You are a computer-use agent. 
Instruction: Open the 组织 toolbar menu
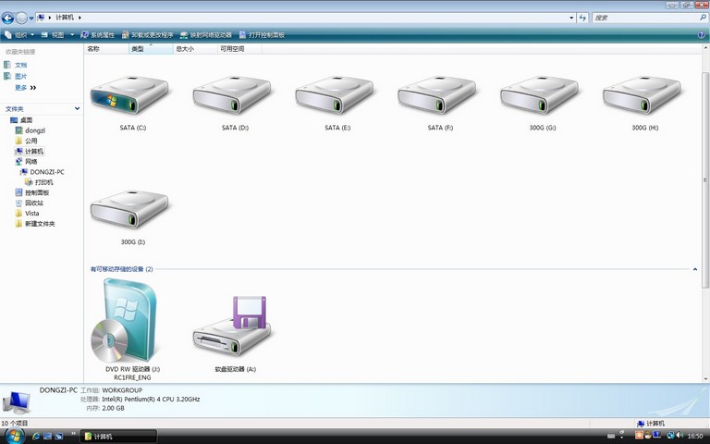pos(20,35)
